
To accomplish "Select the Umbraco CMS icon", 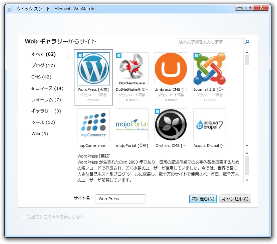I will (171, 68).
